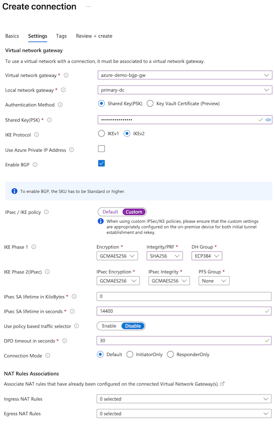Show info for IPsec SA lifetime in KiloBytes

(x=74, y=296)
